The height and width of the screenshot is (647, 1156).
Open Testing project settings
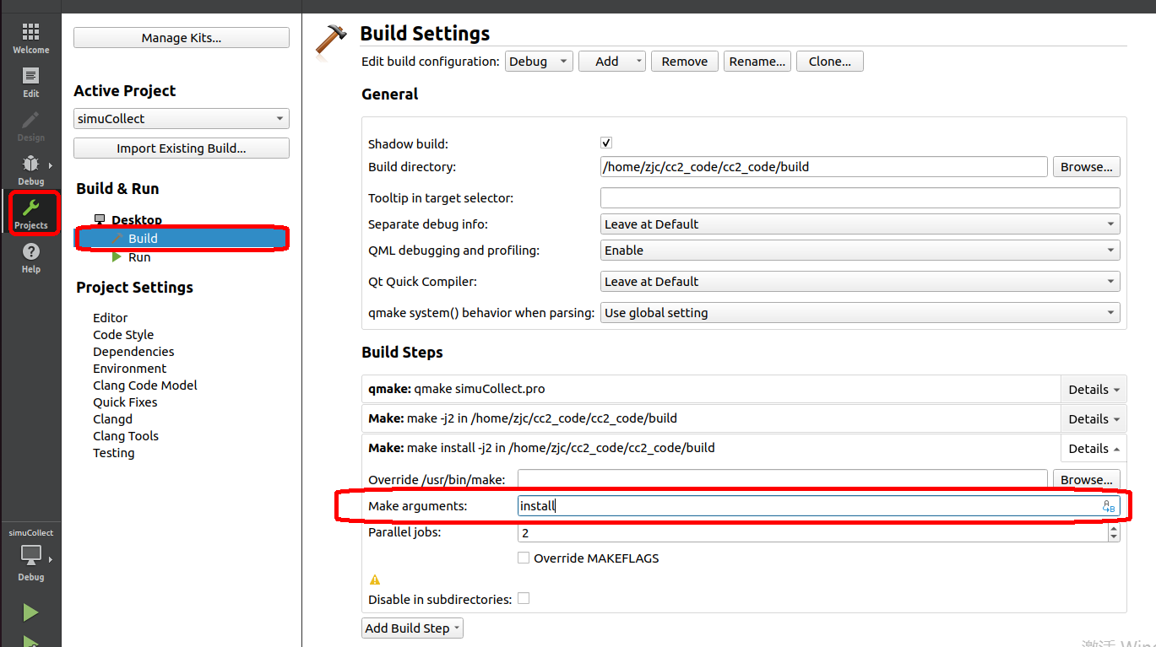(114, 453)
